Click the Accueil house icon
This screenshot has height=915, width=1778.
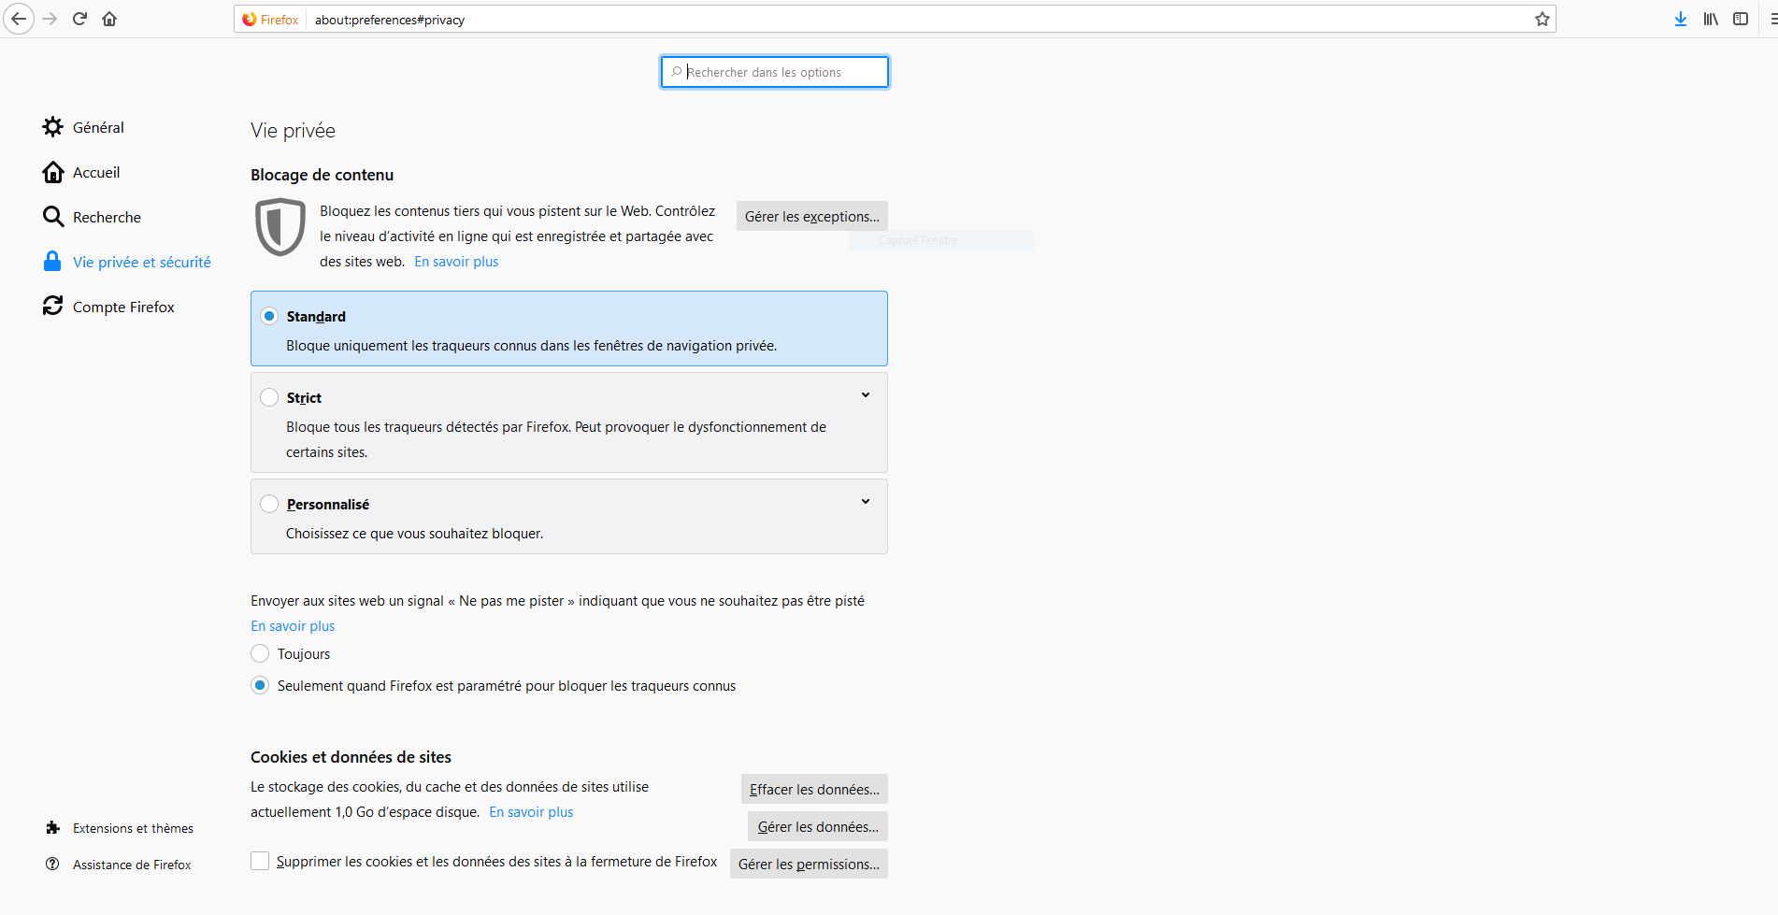[x=53, y=172]
